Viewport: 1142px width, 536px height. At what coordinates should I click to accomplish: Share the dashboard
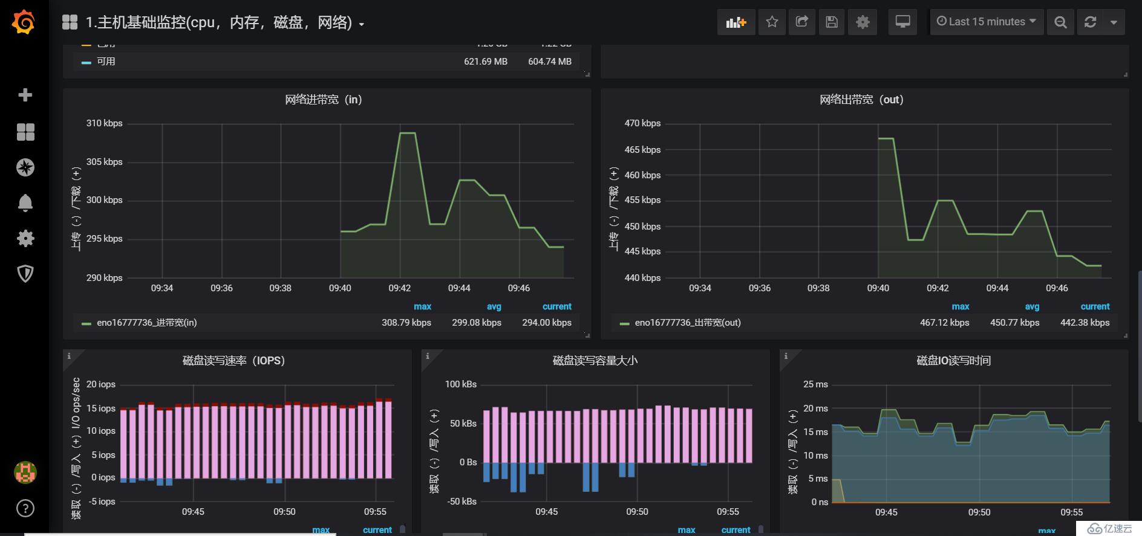tap(802, 22)
